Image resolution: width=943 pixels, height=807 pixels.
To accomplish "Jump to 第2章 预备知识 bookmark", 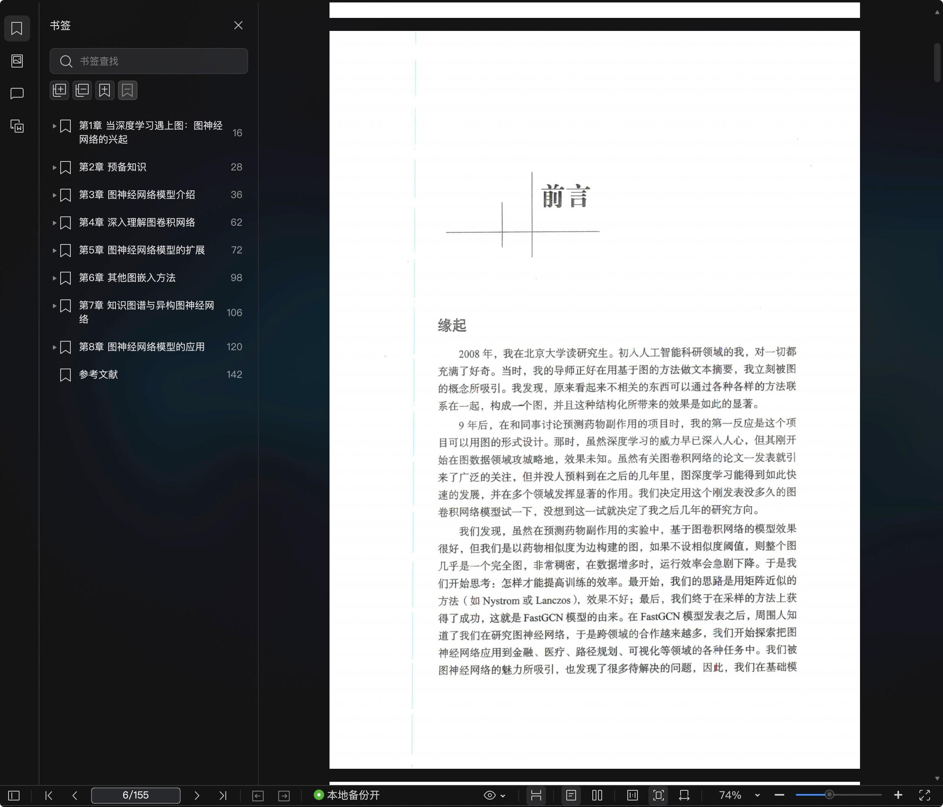I will pyautogui.click(x=112, y=167).
